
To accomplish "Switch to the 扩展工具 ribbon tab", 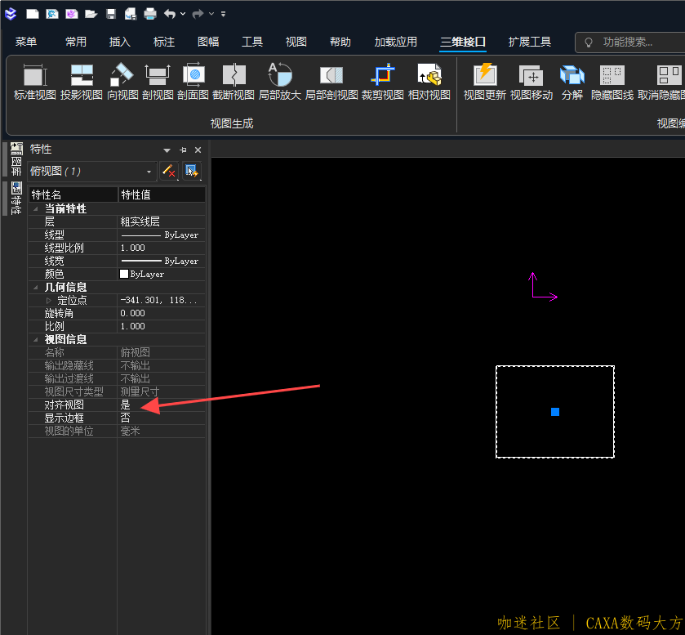I will (529, 42).
